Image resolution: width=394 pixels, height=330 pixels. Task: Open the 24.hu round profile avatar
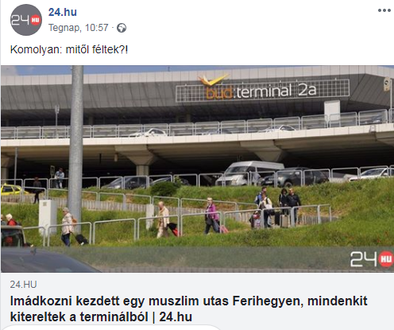(x=26, y=20)
